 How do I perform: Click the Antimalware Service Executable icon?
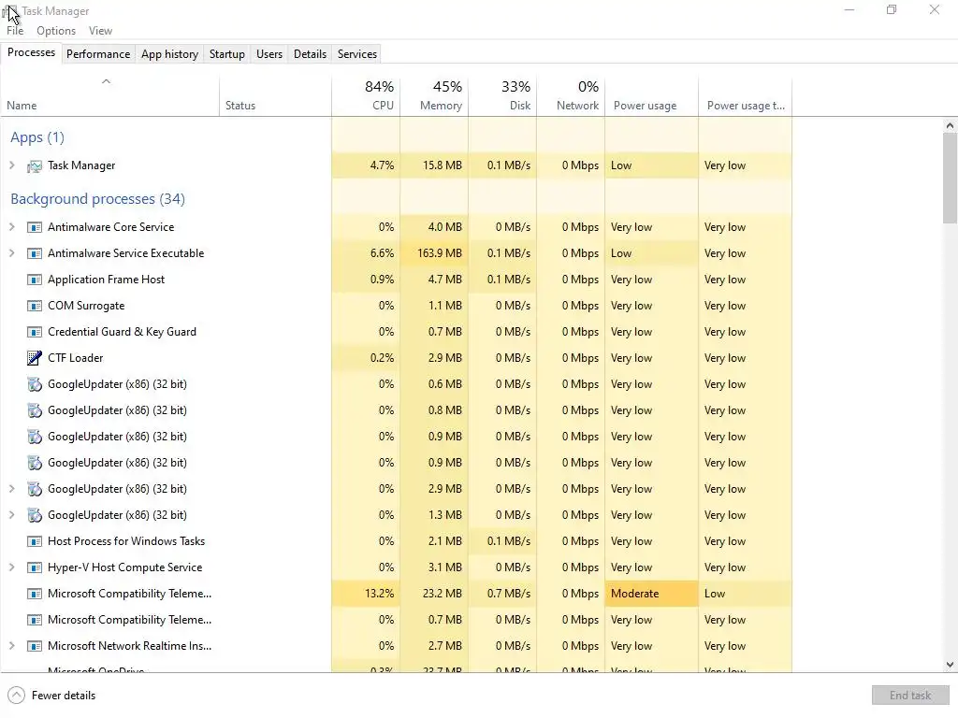35,253
